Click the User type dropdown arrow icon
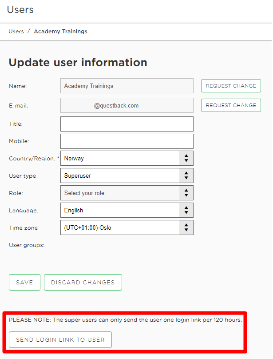The height and width of the screenshot is (359, 273). tap(186, 176)
